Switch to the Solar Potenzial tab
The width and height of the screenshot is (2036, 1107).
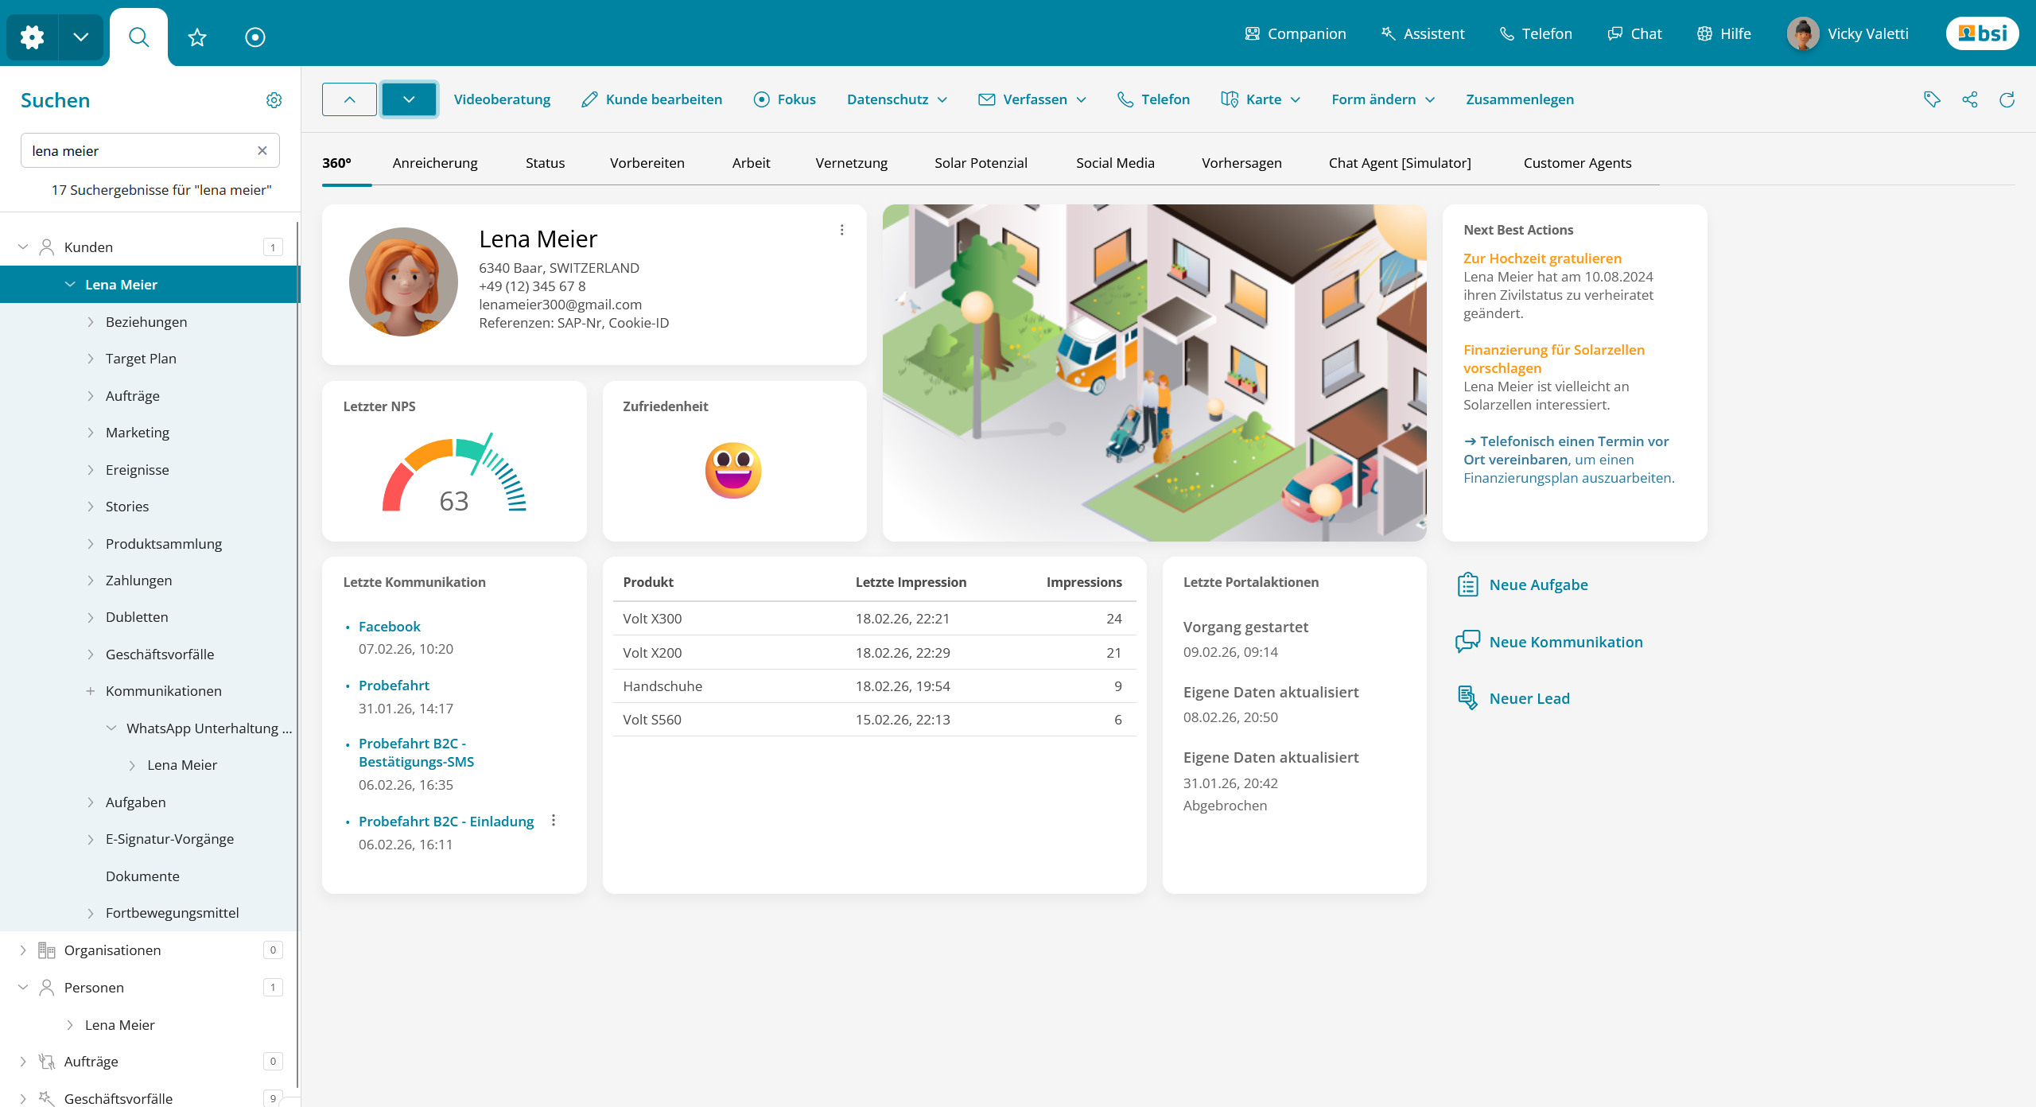(x=981, y=163)
